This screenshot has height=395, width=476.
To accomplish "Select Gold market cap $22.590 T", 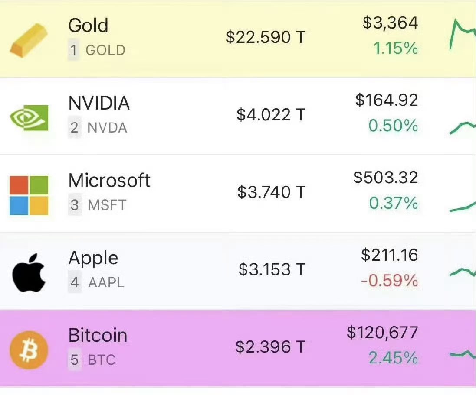I will click(x=266, y=37).
